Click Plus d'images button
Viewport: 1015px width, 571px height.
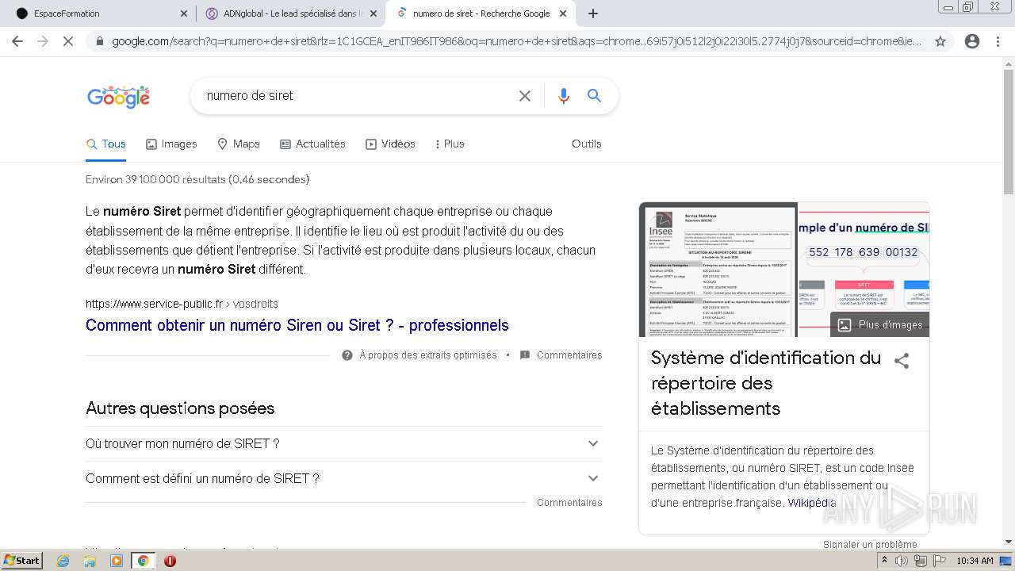click(x=880, y=324)
